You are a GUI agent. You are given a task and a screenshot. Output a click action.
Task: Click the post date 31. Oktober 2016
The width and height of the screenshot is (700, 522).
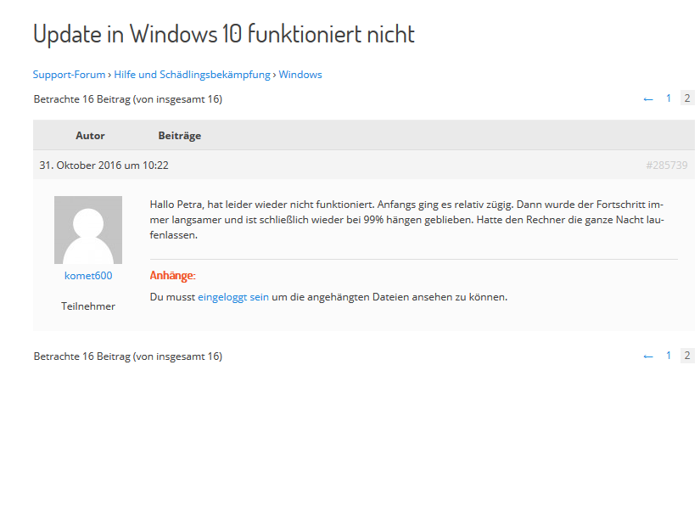click(x=104, y=166)
